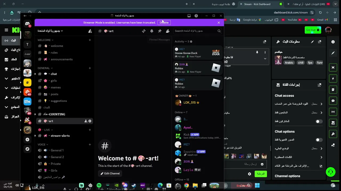This screenshot has height=191, width=341.
Task: Join the General 1 voice channel
Action: pos(64,150)
